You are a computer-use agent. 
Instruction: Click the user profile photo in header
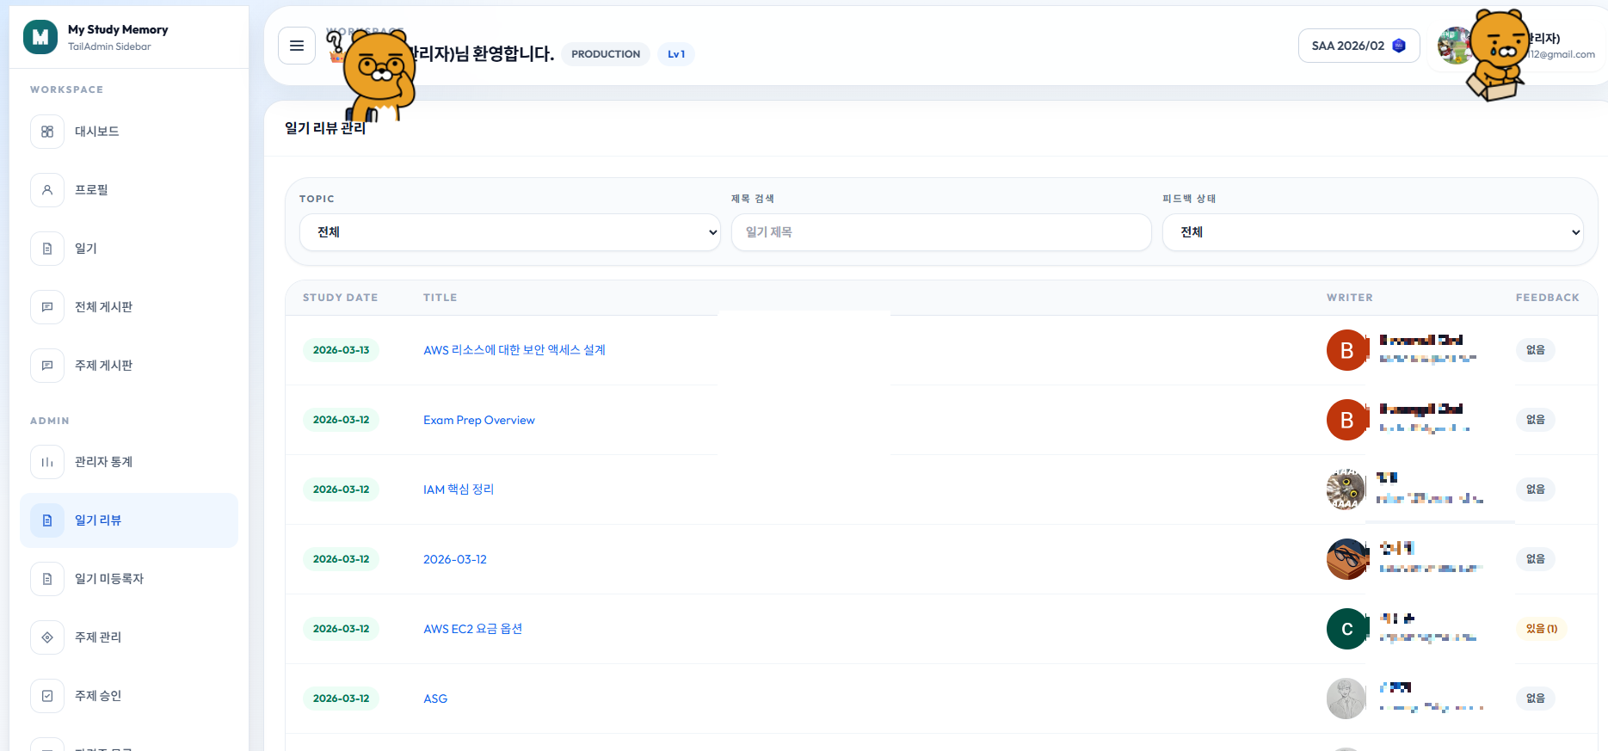[1456, 46]
